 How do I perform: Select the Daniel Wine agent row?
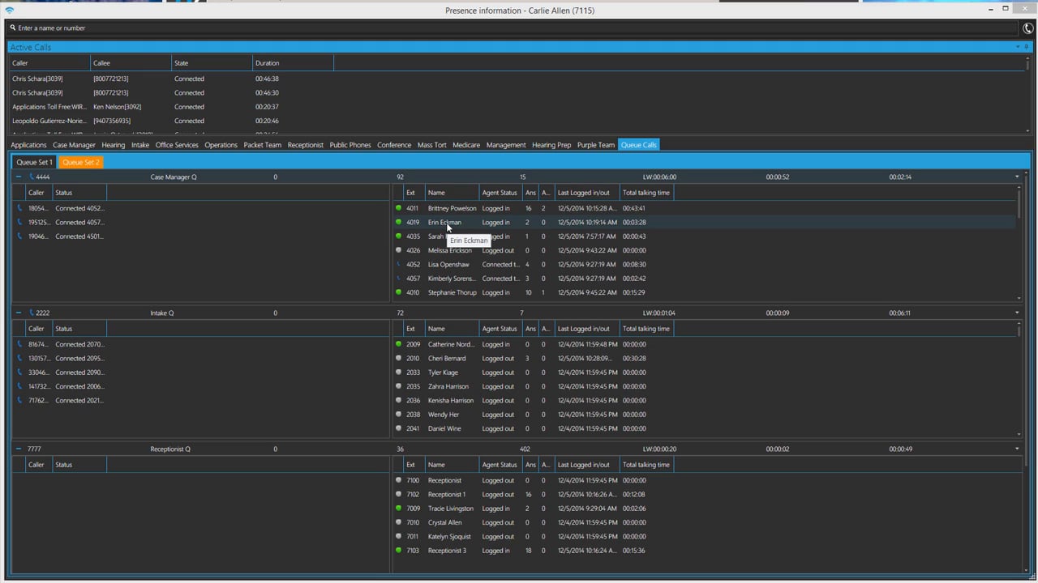tap(704, 428)
